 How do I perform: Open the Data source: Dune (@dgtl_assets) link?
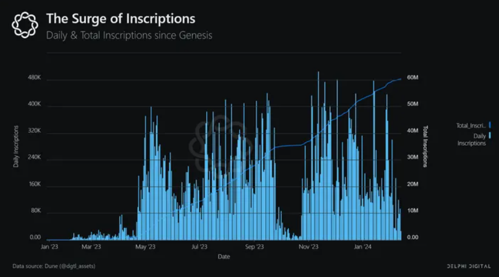[54, 266]
